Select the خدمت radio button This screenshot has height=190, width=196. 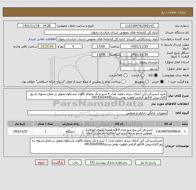pos(143,75)
